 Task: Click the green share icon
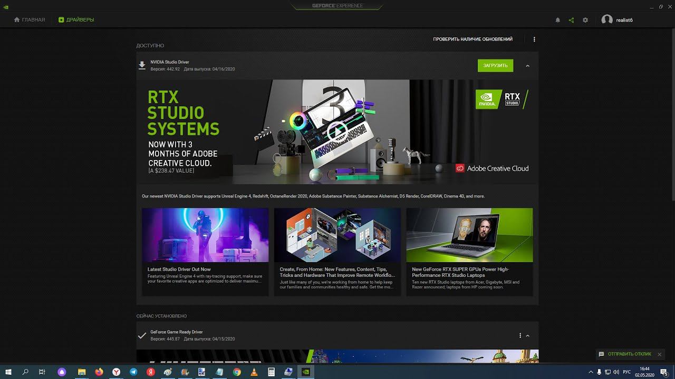[x=571, y=20]
